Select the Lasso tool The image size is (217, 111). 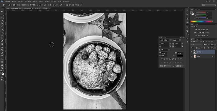pyautogui.click(x=2, y=17)
